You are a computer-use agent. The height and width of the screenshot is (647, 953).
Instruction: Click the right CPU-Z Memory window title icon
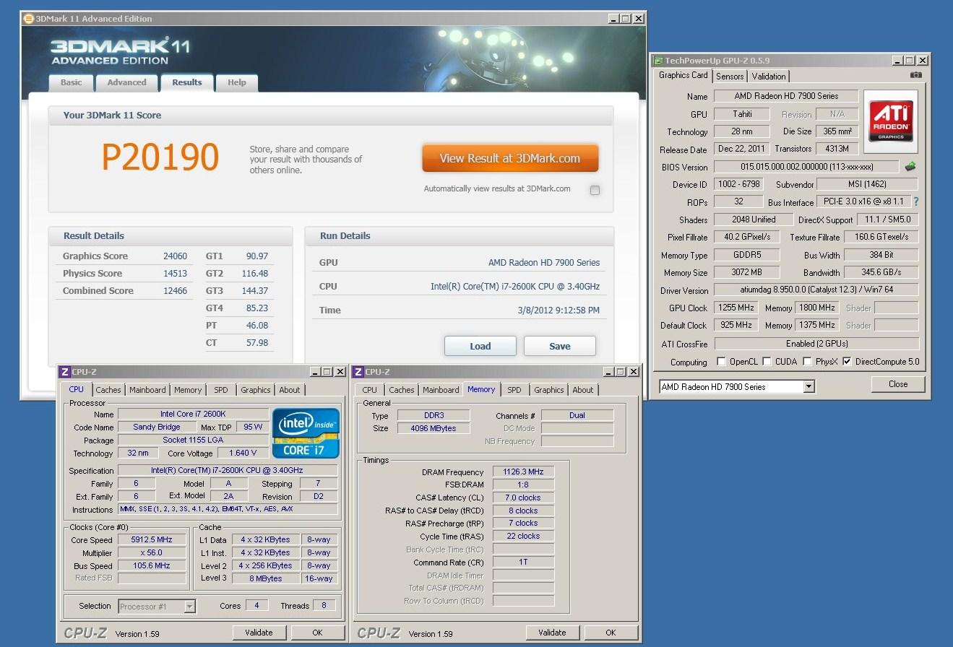point(358,372)
